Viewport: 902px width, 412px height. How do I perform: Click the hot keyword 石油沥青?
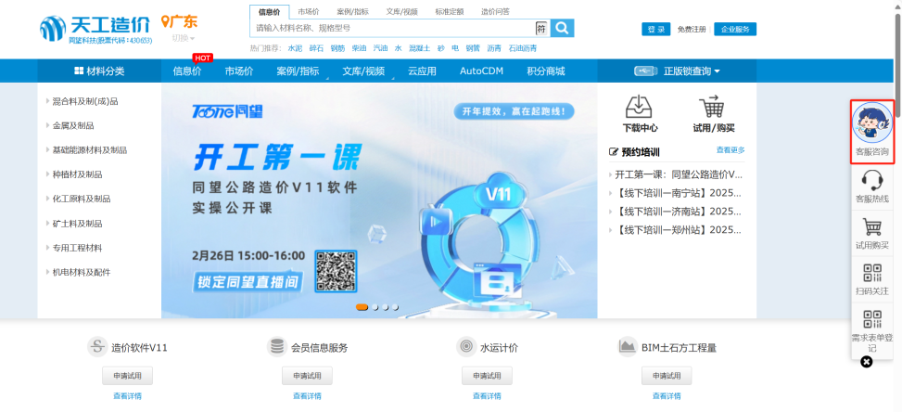coord(522,48)
